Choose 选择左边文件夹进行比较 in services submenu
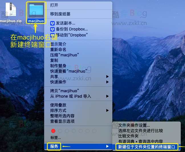Image resolution: width=185 pixels, height=152 pixels. pos(147,131)
